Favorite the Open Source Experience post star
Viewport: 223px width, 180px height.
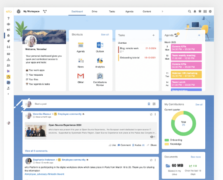(151, 114)
